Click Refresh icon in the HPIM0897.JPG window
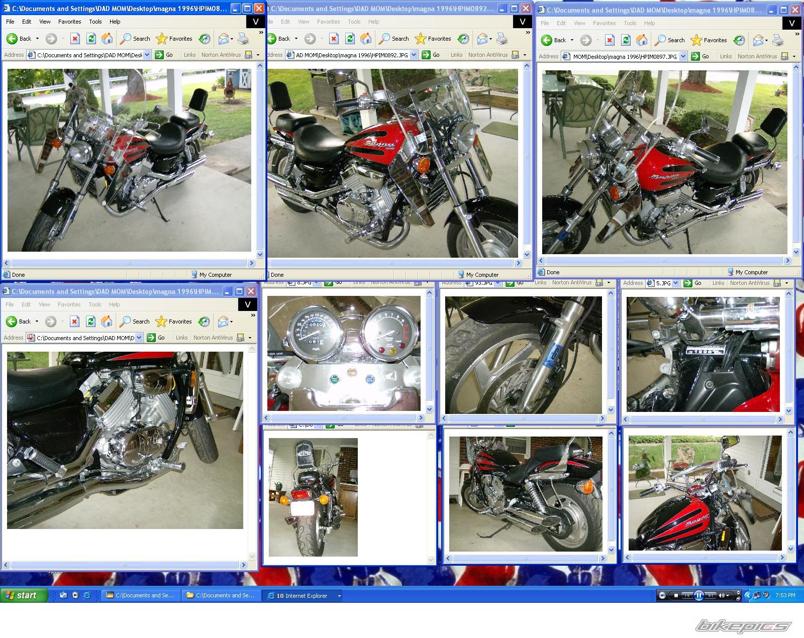The image size is (804, 638). 626,40
